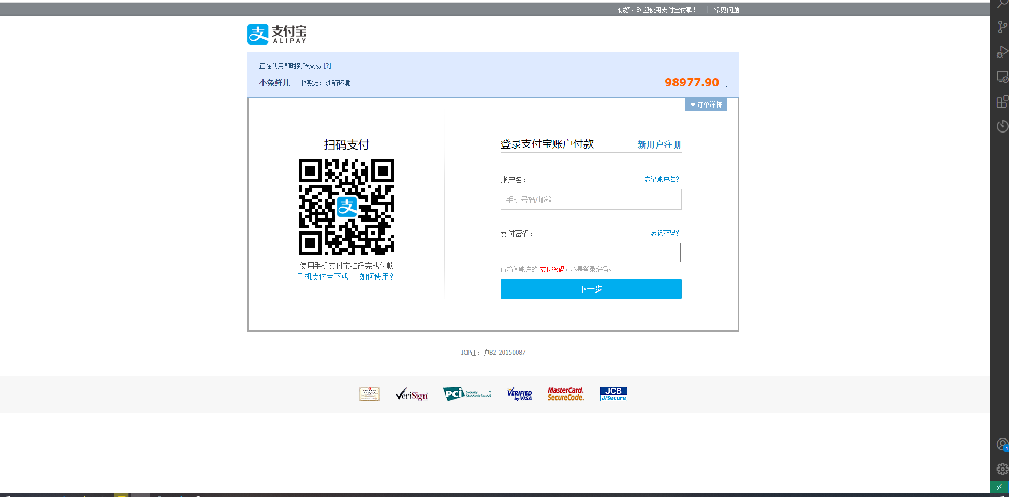Click the 如何使用? link
The image size is (1009, 497).
pyautogui.click(x=376, y=276)
